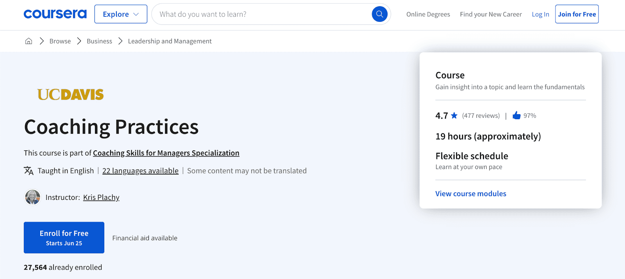Show the 22 languages available

tap(140, 171)
